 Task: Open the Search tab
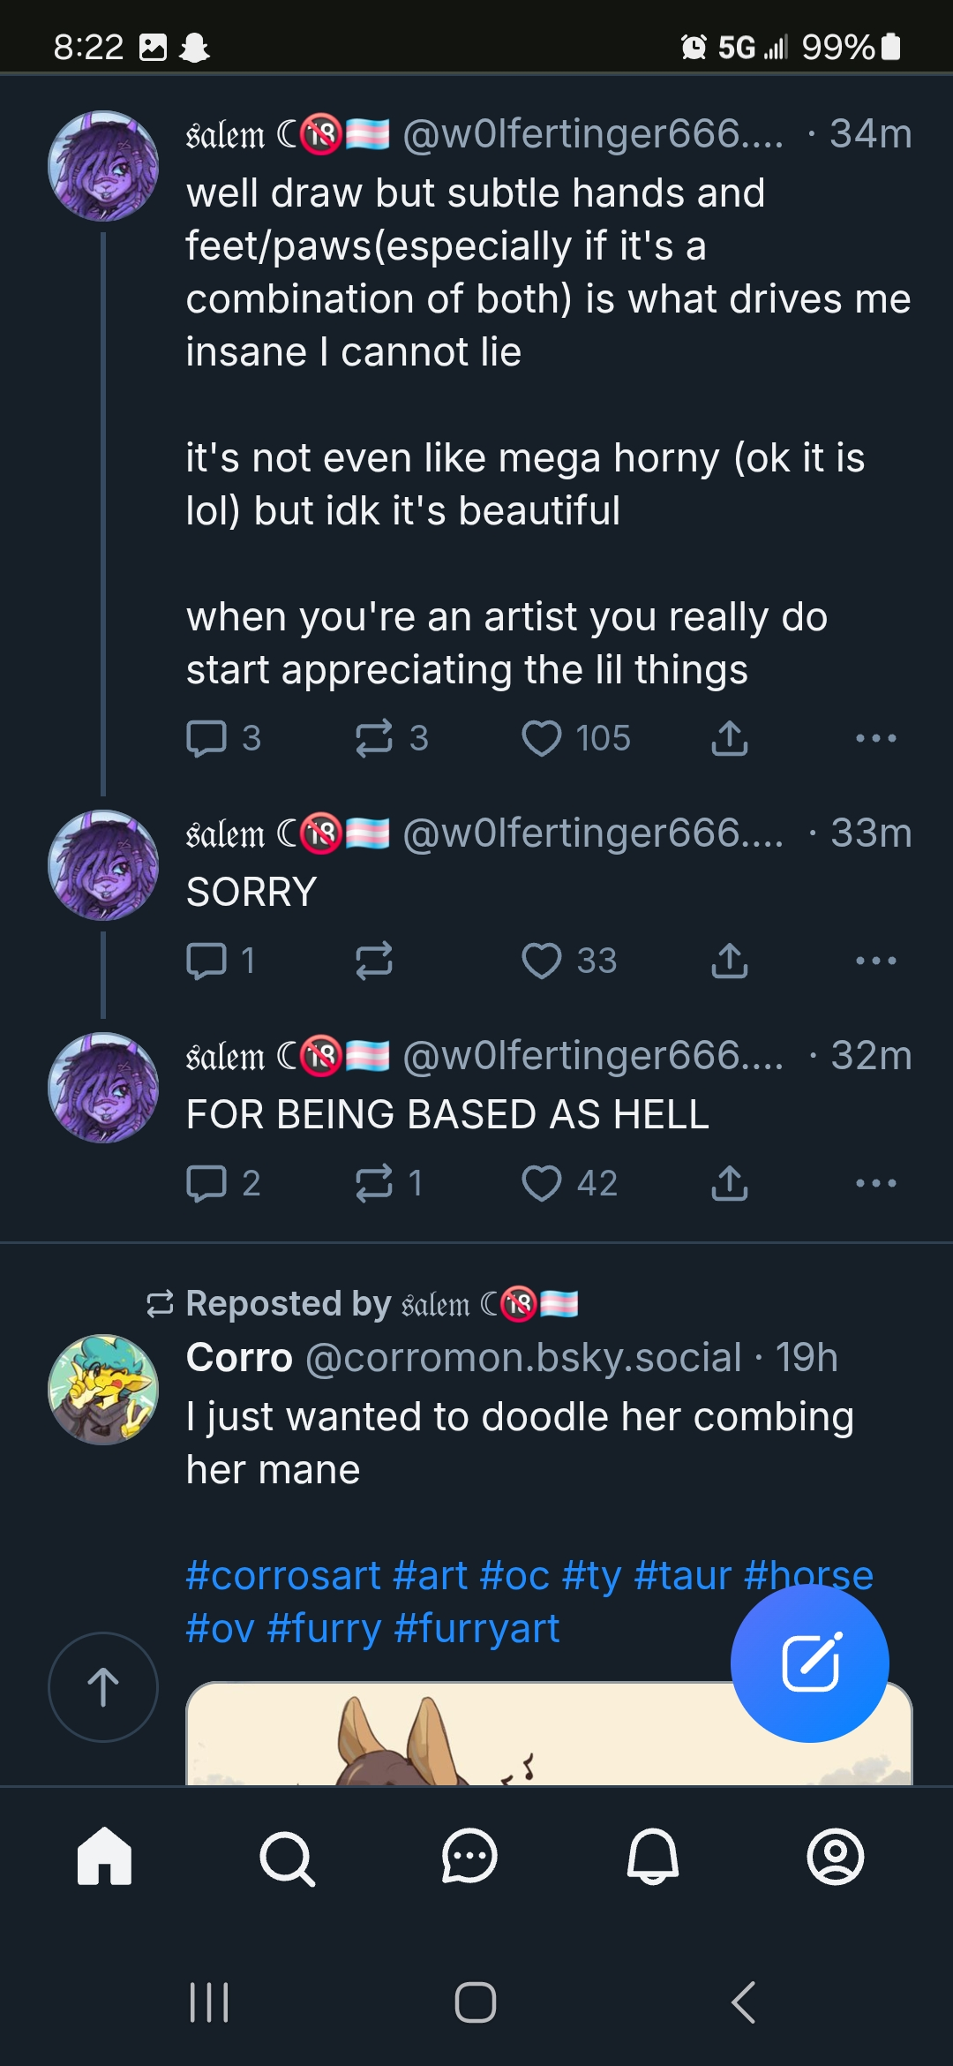click(288, 1858)
